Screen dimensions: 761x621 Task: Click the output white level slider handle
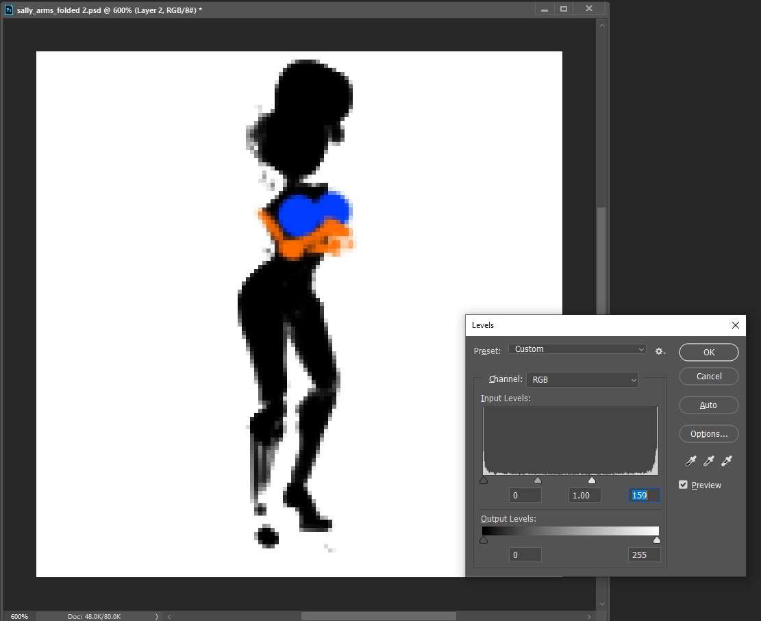point(657,540)
